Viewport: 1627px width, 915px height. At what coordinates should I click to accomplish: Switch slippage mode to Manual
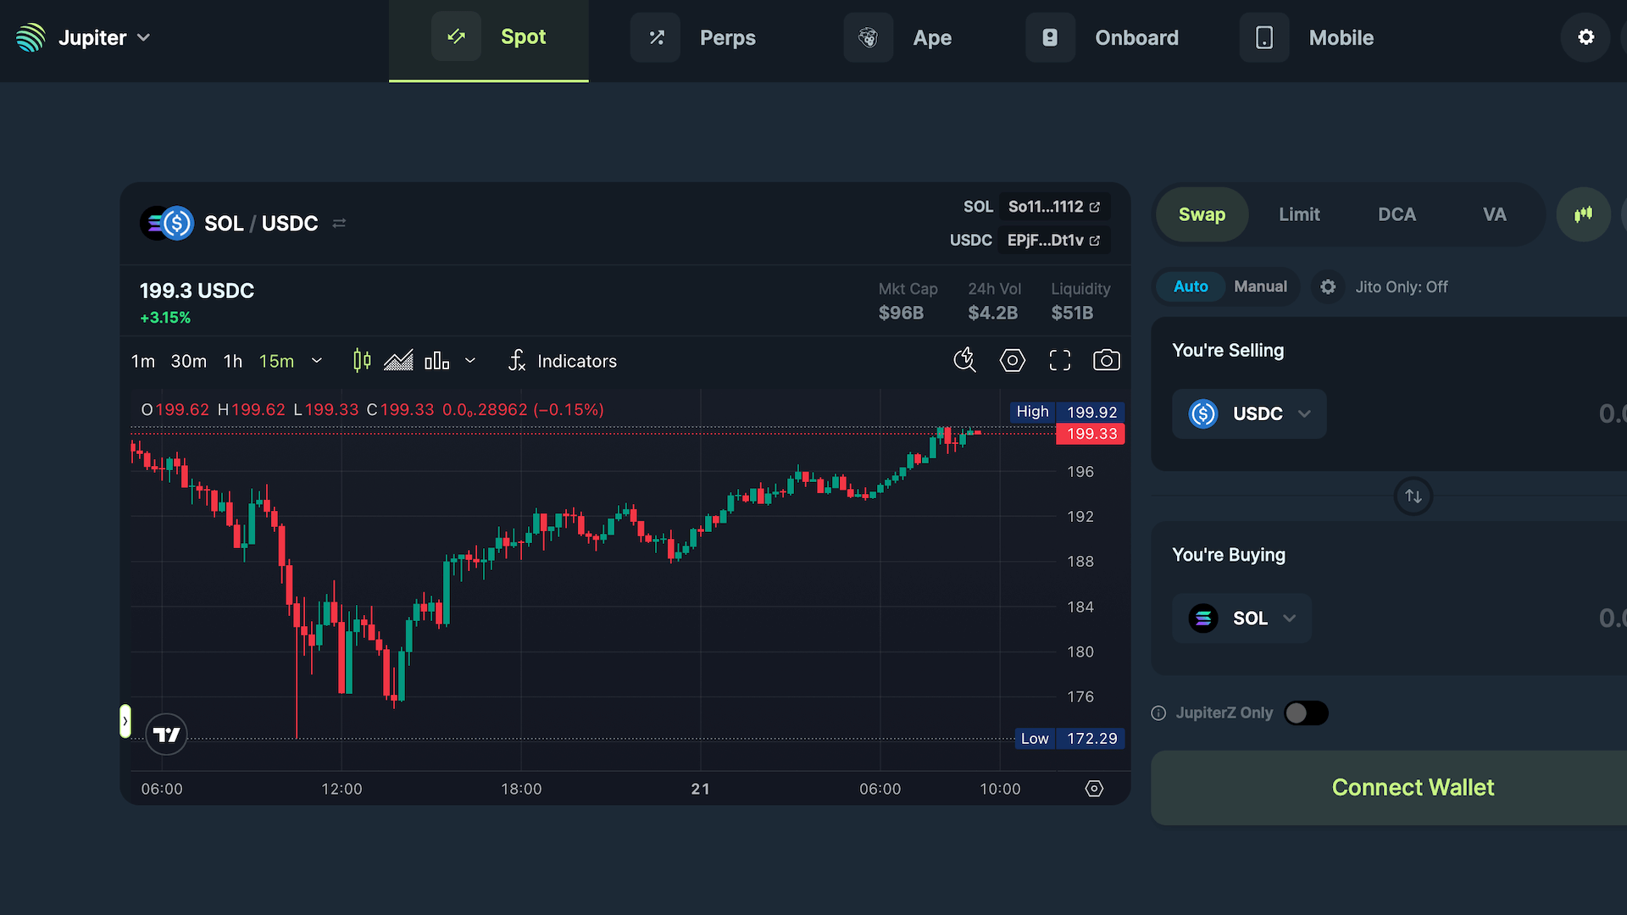coord(1260,286)
